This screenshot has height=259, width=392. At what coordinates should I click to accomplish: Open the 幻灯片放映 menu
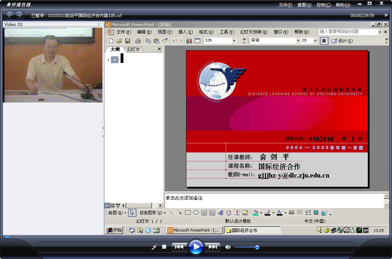[x=254, y=32]
